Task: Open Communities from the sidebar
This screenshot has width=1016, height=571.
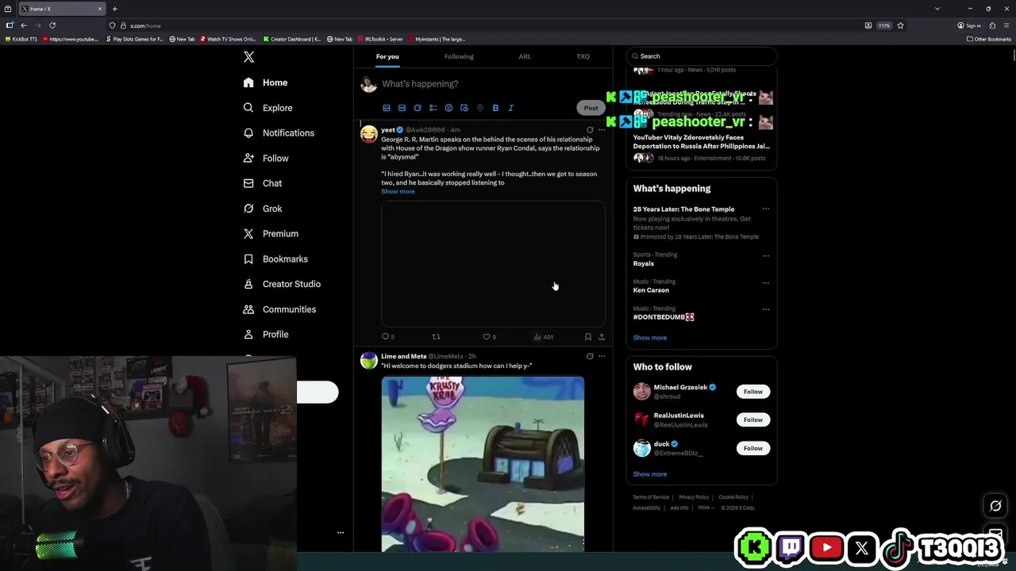Action: coord(279,309)
